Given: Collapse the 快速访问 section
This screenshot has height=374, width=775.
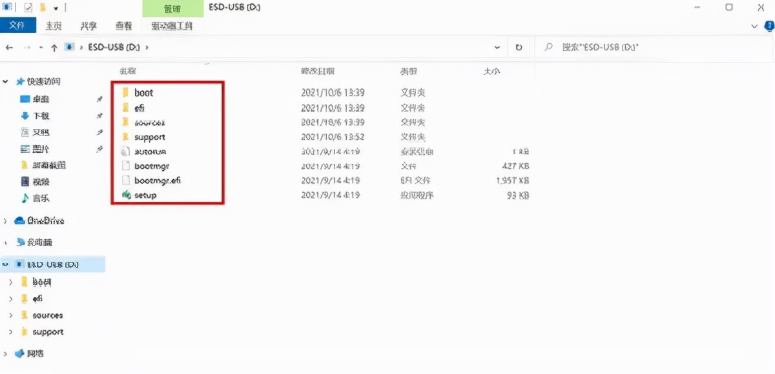Looking at the screenshot, I should [x=5, y=81].
